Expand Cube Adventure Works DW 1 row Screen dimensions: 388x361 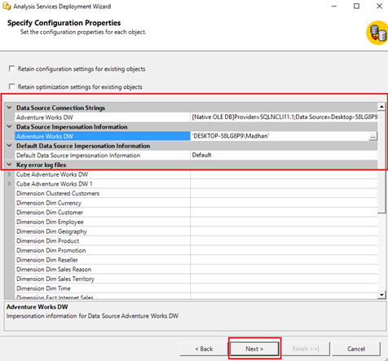(10, 183)
